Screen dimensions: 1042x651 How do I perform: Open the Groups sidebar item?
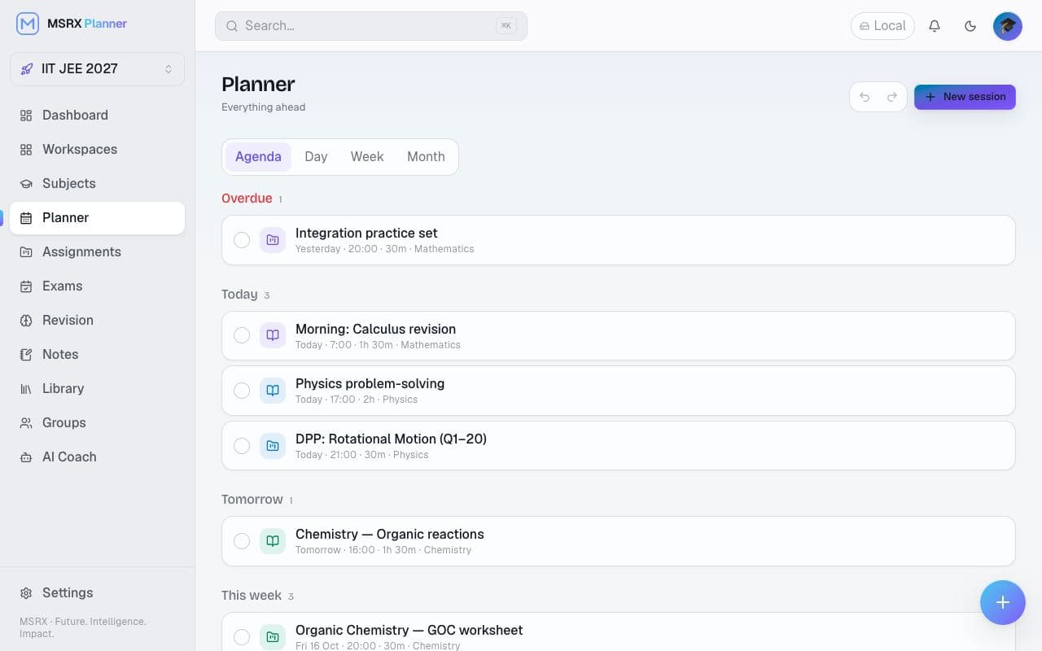coord(97,423)
